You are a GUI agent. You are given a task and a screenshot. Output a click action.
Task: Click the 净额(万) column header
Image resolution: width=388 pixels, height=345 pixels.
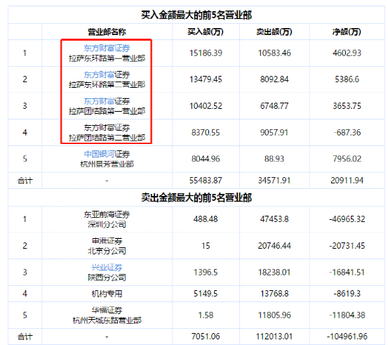pos(347,32)
